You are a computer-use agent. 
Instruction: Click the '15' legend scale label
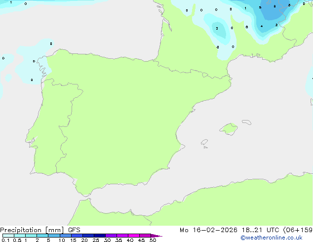tap(73, 240)
